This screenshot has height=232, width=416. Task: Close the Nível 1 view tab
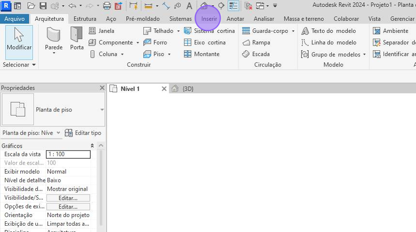164,89
